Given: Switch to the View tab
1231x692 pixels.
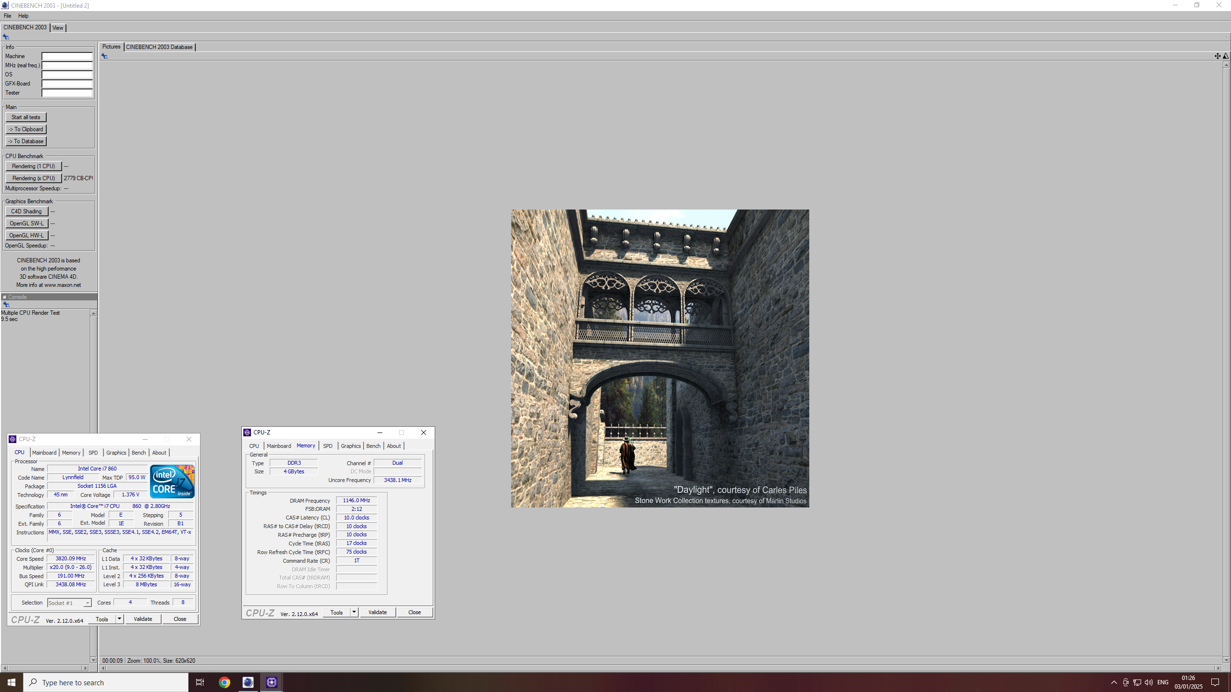Looking at the screenshot, I should [58, 28].
